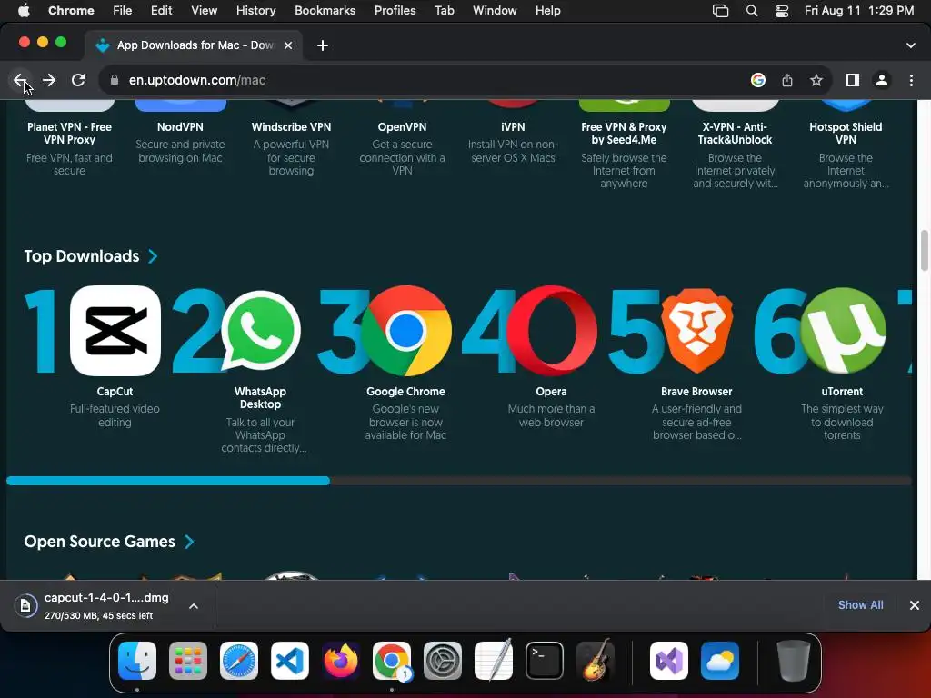Click the lock icon in address bar

click(115, 80)
